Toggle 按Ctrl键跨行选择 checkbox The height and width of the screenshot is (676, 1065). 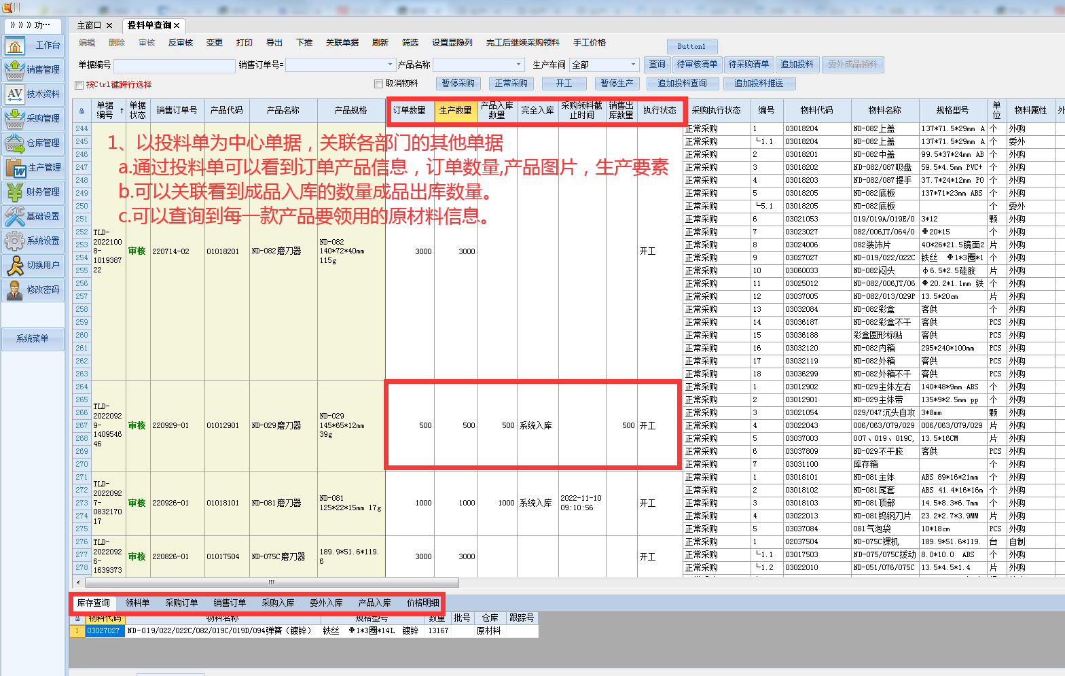pos(79,85)
